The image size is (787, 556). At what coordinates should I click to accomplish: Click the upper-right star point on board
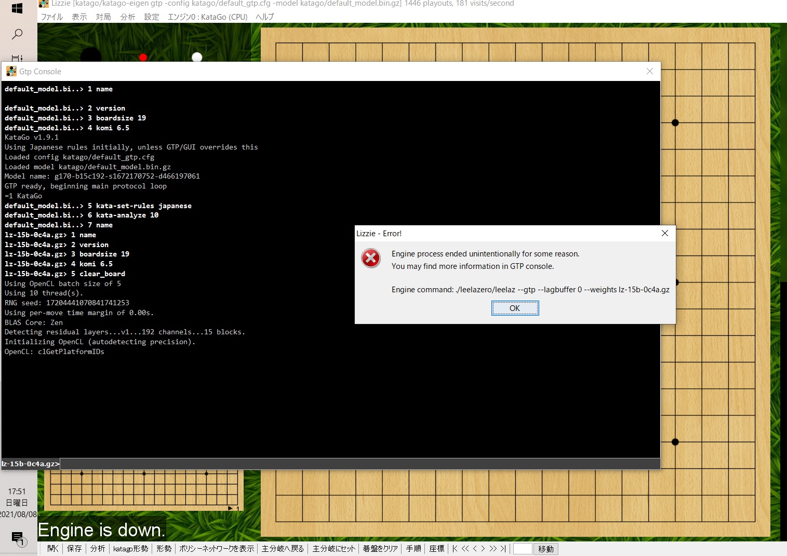(x=675, y=123)
